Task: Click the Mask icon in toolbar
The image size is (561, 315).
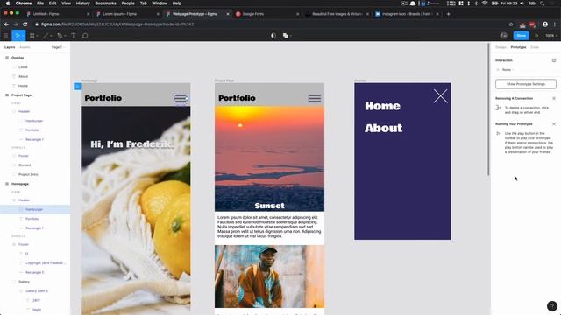Action: pyautogui.click(x=273, y=36)
